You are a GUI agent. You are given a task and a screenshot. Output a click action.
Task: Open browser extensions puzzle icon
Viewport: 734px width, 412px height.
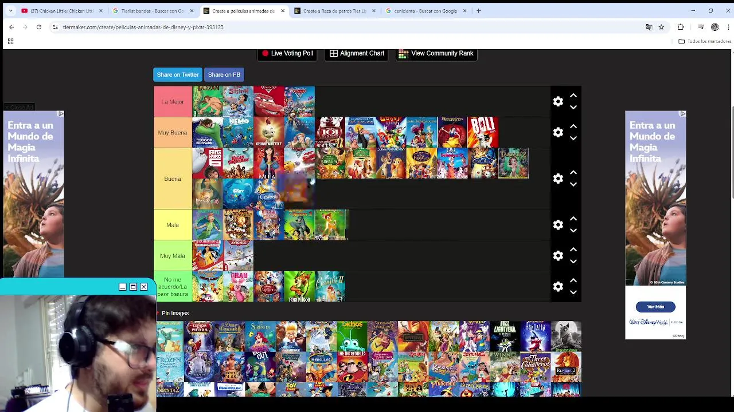(681, 27)
